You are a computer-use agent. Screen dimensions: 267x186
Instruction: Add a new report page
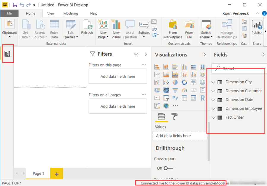point(57,174)
